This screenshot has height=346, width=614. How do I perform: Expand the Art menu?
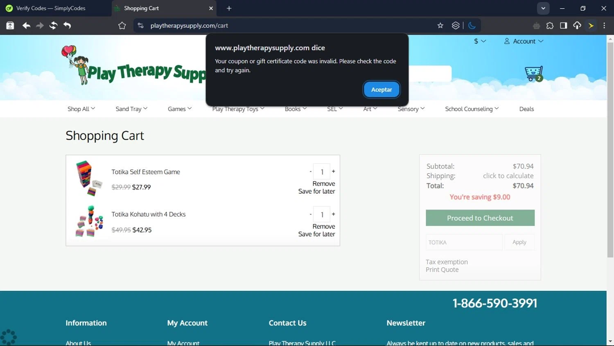click(x=370, y=109)
